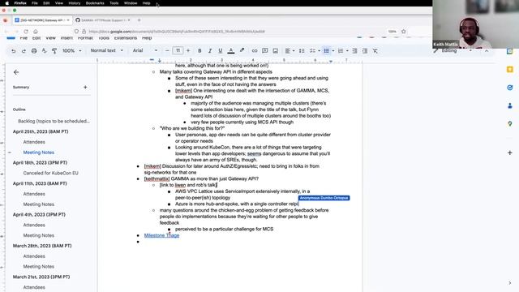Switch to the GitHub HTTPRoute tab

pos(103,20)
